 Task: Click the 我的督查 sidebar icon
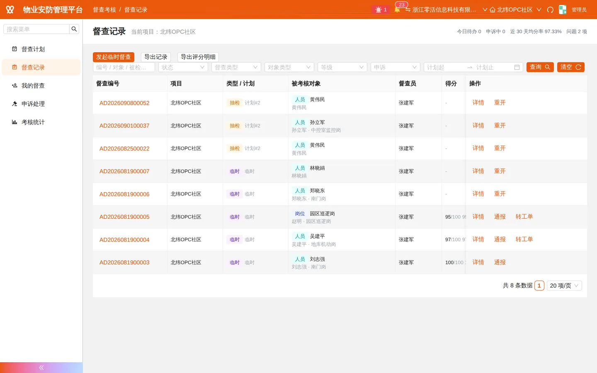point(15,85)
